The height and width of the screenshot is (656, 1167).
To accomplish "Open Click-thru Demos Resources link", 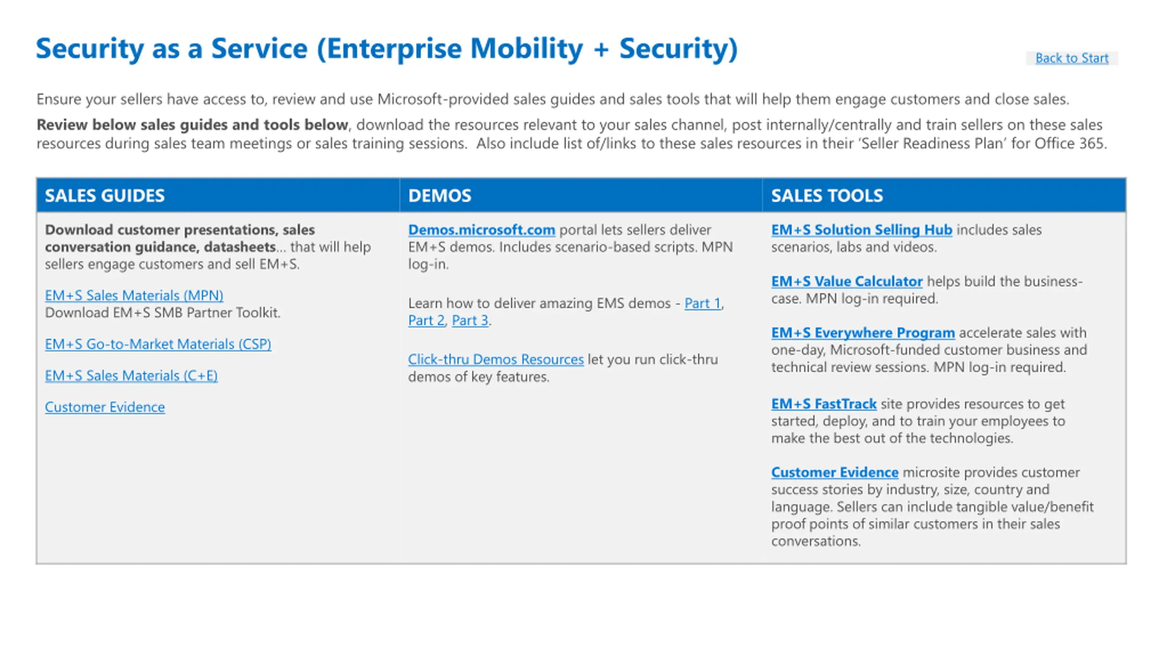I will pyautogui.click(x=496, y=359).
